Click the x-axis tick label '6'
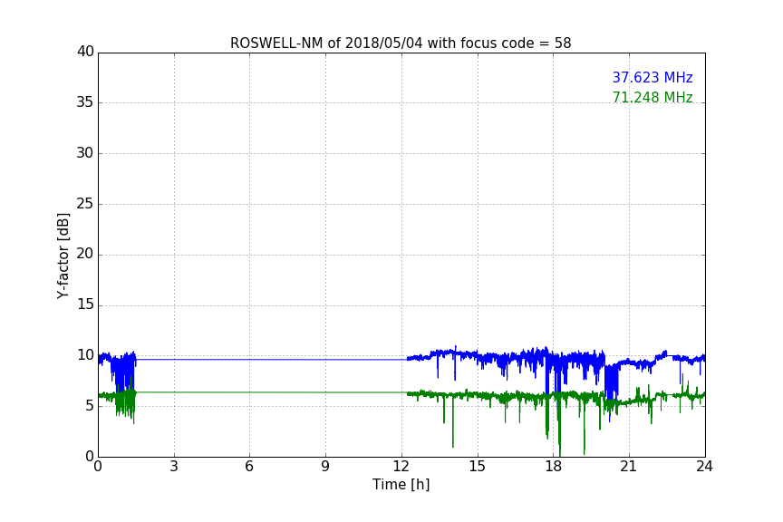Image resolution: width=783 pixels, height=522 pixels. tap(250, 467)
